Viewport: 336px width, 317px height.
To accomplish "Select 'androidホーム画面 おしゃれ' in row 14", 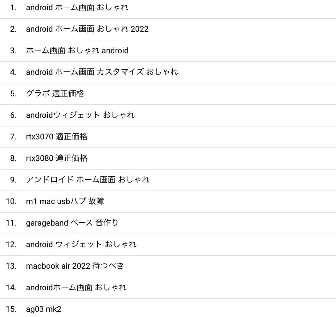I will 76,287.
